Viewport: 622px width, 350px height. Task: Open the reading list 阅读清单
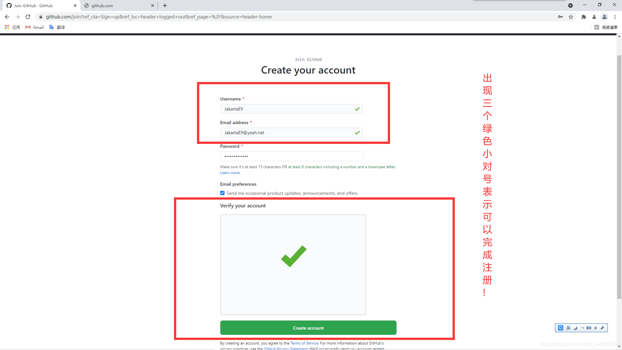(606, 27)
